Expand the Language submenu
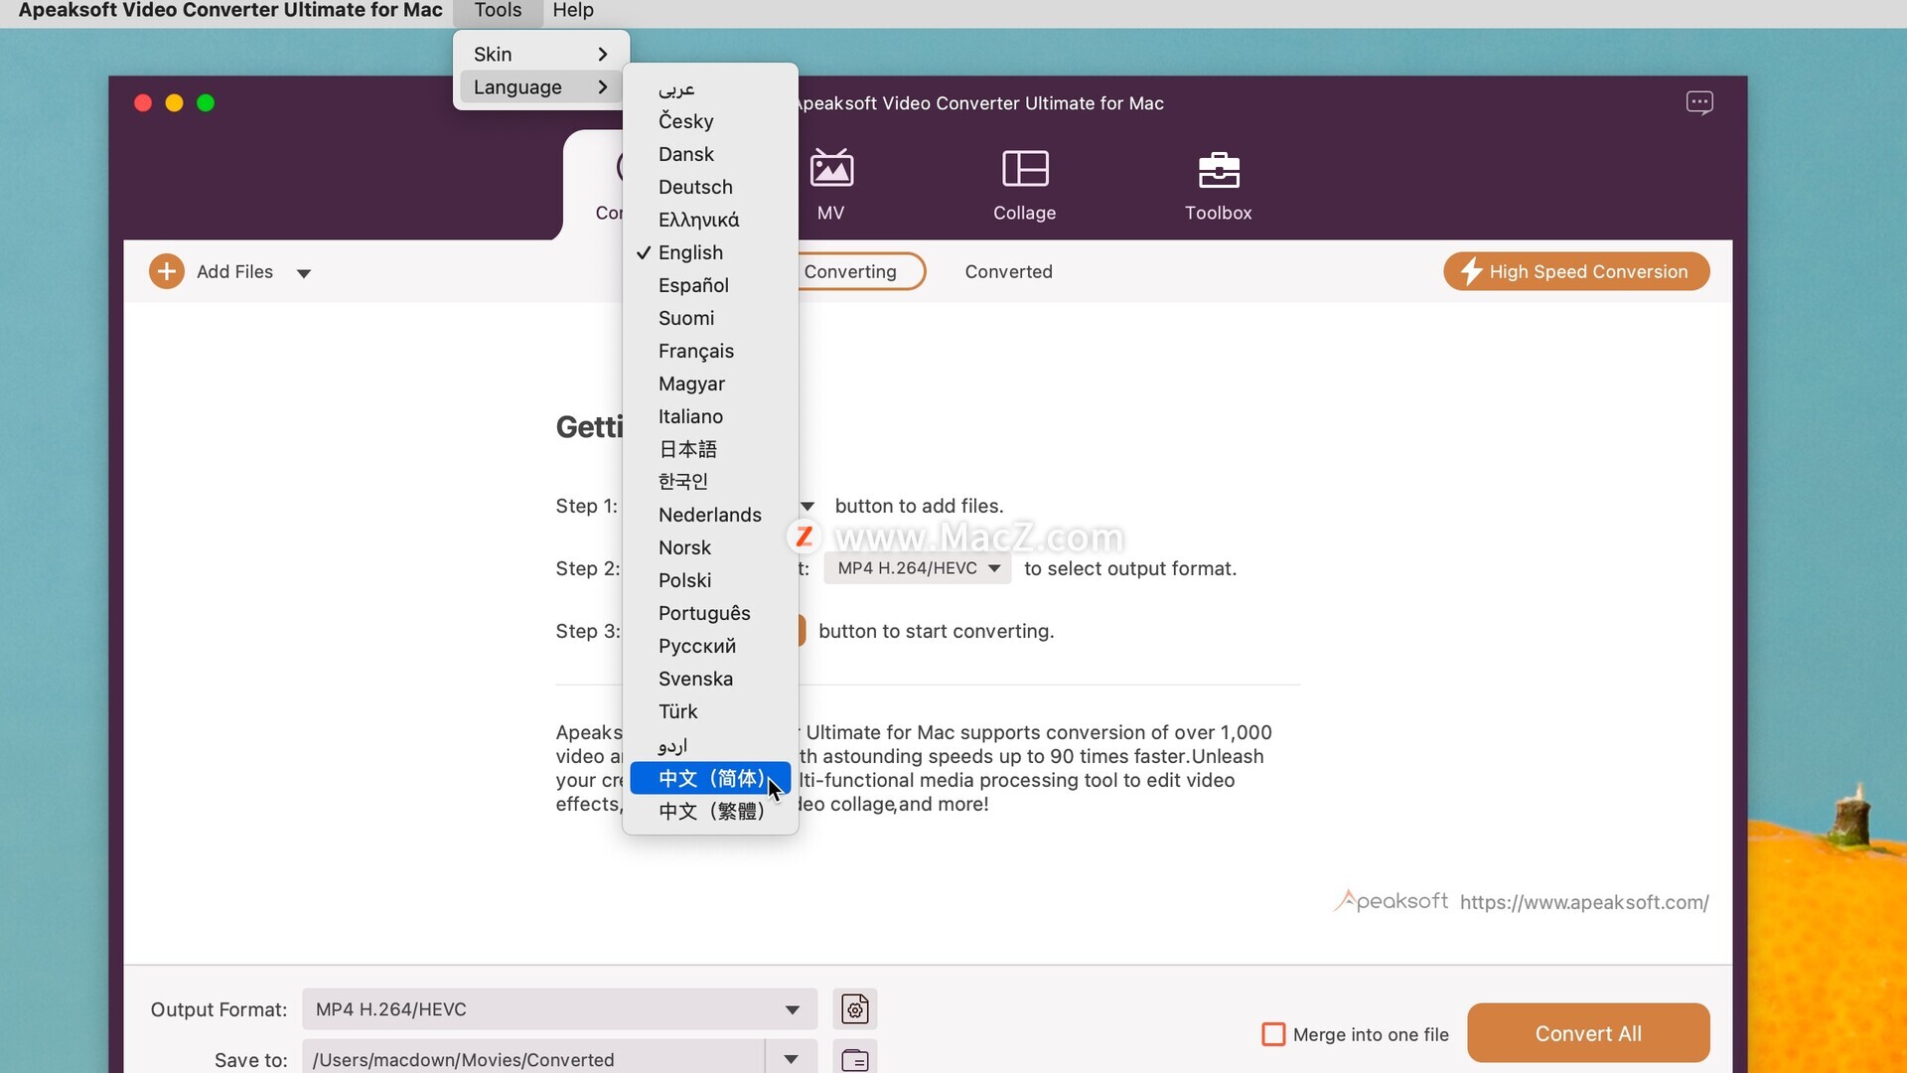The image size is (1907, 1073). pos(540,86)
